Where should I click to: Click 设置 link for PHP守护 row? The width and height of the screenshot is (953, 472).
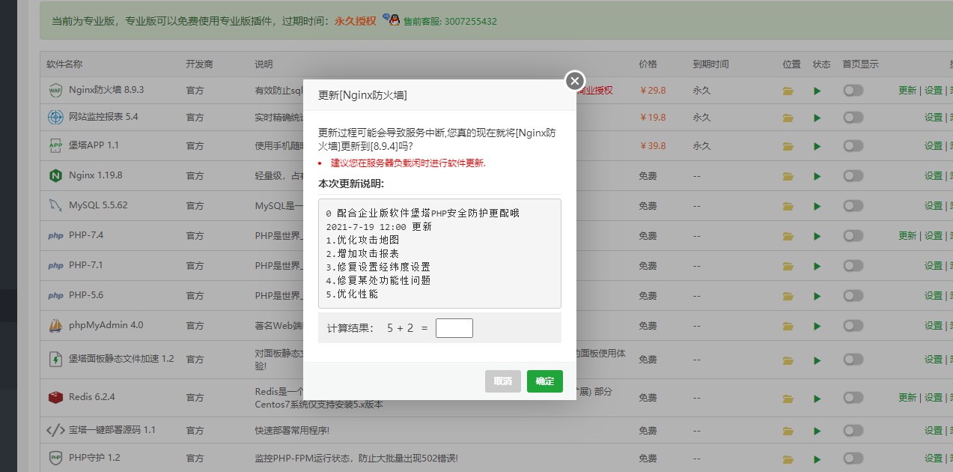click(934, 457)
